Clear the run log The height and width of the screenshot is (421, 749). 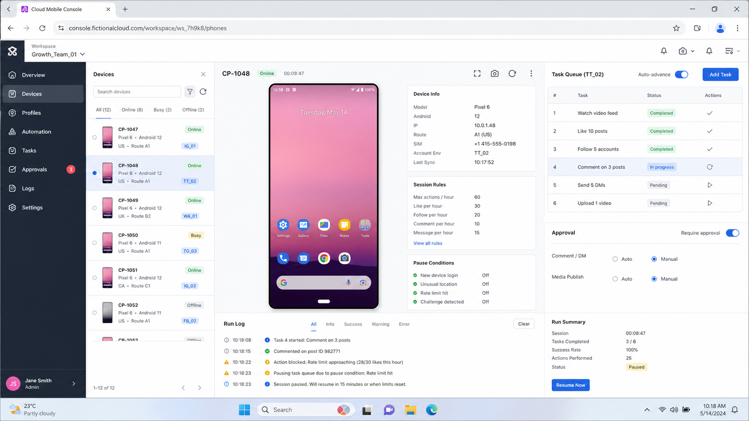point(524,324)
